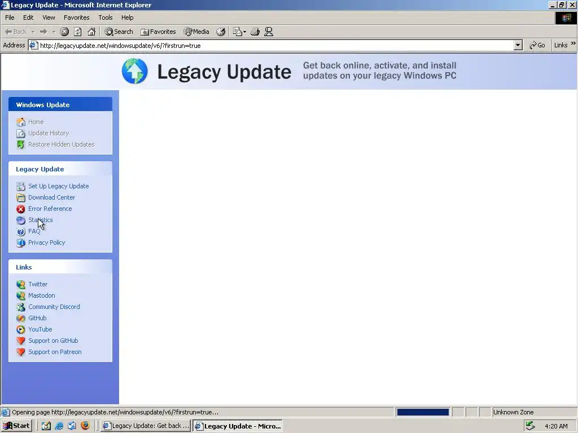578x433 pixels.
Task: Open the address bar dropdown list
Action: coord(518,45)
